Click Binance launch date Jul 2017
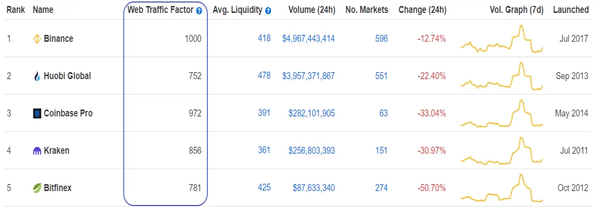 [574, 38]
